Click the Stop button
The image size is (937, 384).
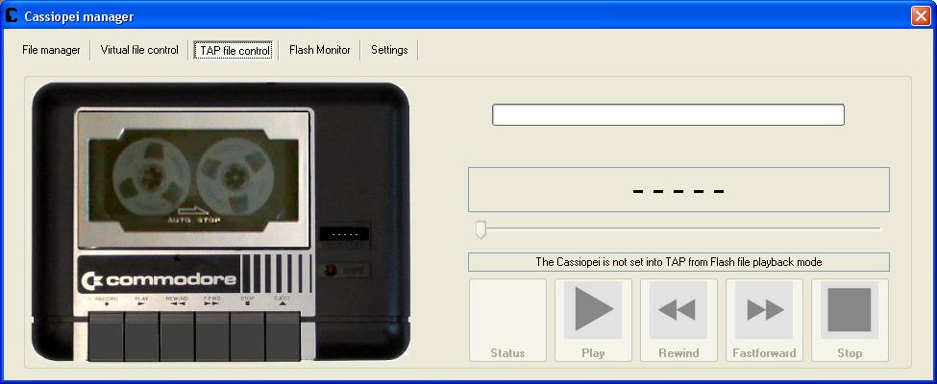click(x=850, y=320)
